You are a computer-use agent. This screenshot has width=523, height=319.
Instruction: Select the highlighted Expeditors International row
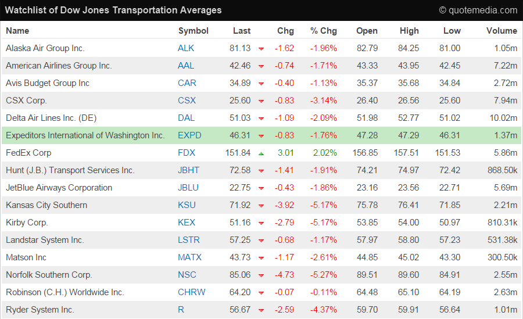[x=85, y=135]
